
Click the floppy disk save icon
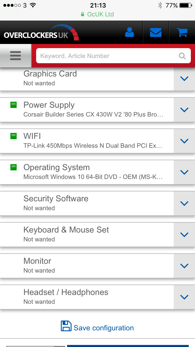pos(66,326)
